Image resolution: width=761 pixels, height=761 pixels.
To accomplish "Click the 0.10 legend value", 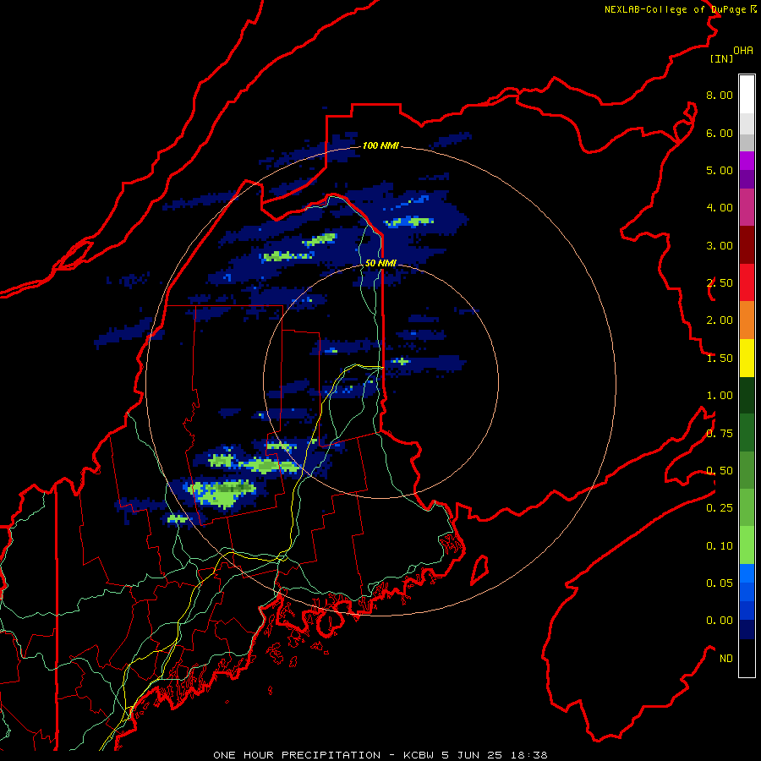I will pos(720,546).
